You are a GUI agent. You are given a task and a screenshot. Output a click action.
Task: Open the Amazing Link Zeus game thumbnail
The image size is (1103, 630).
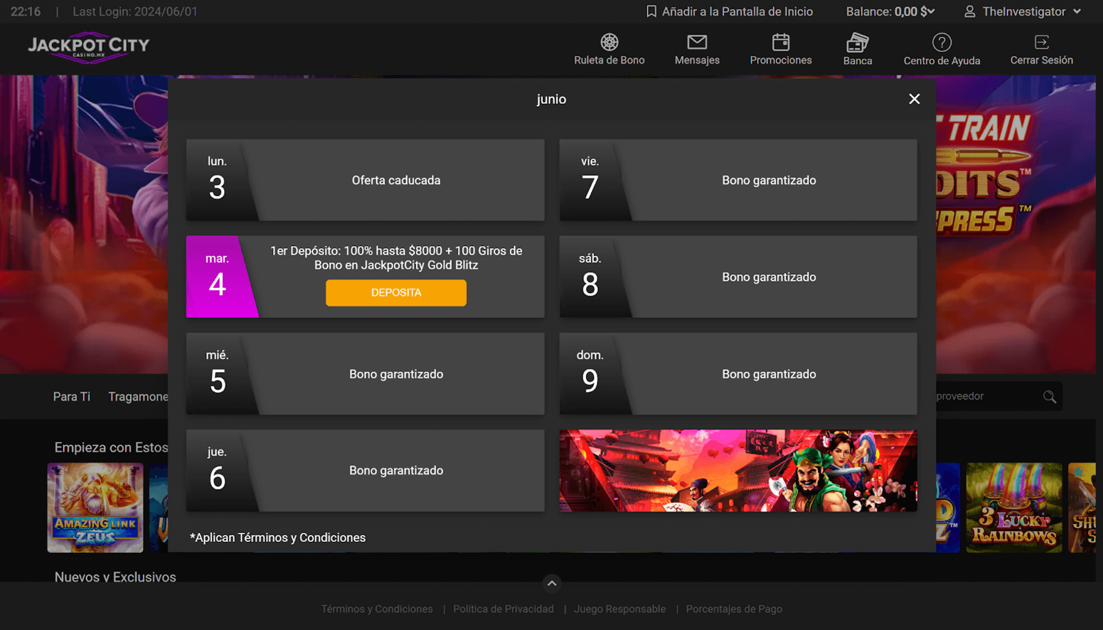click(x=95, y=508)
